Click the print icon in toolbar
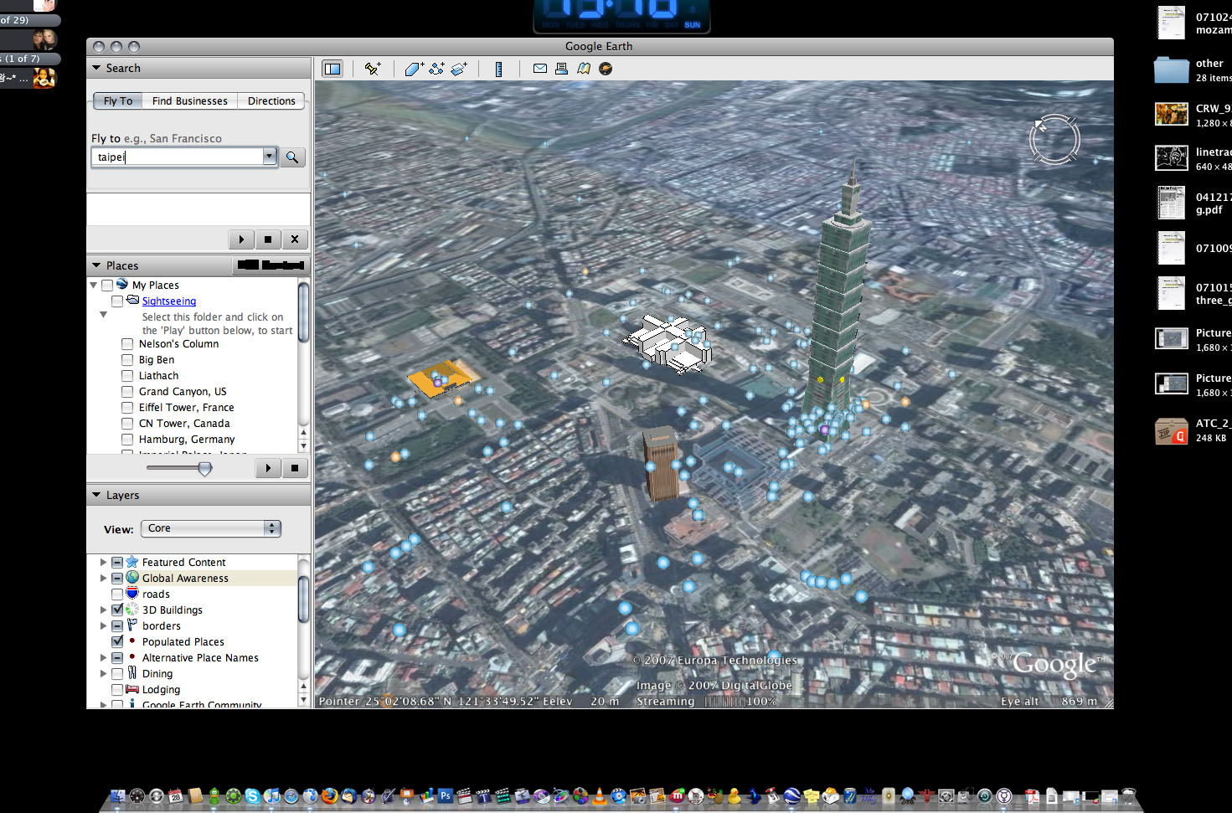This screenshot has width=1232, height=813. coord(561,69)
